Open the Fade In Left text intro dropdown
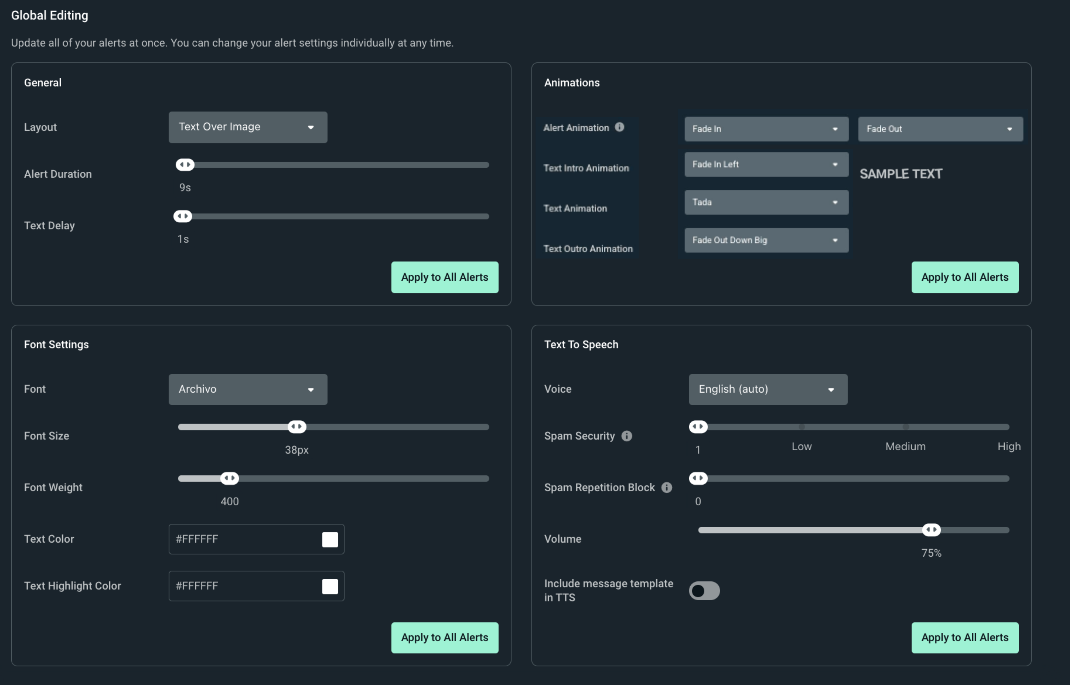 [x=766, y=165]
